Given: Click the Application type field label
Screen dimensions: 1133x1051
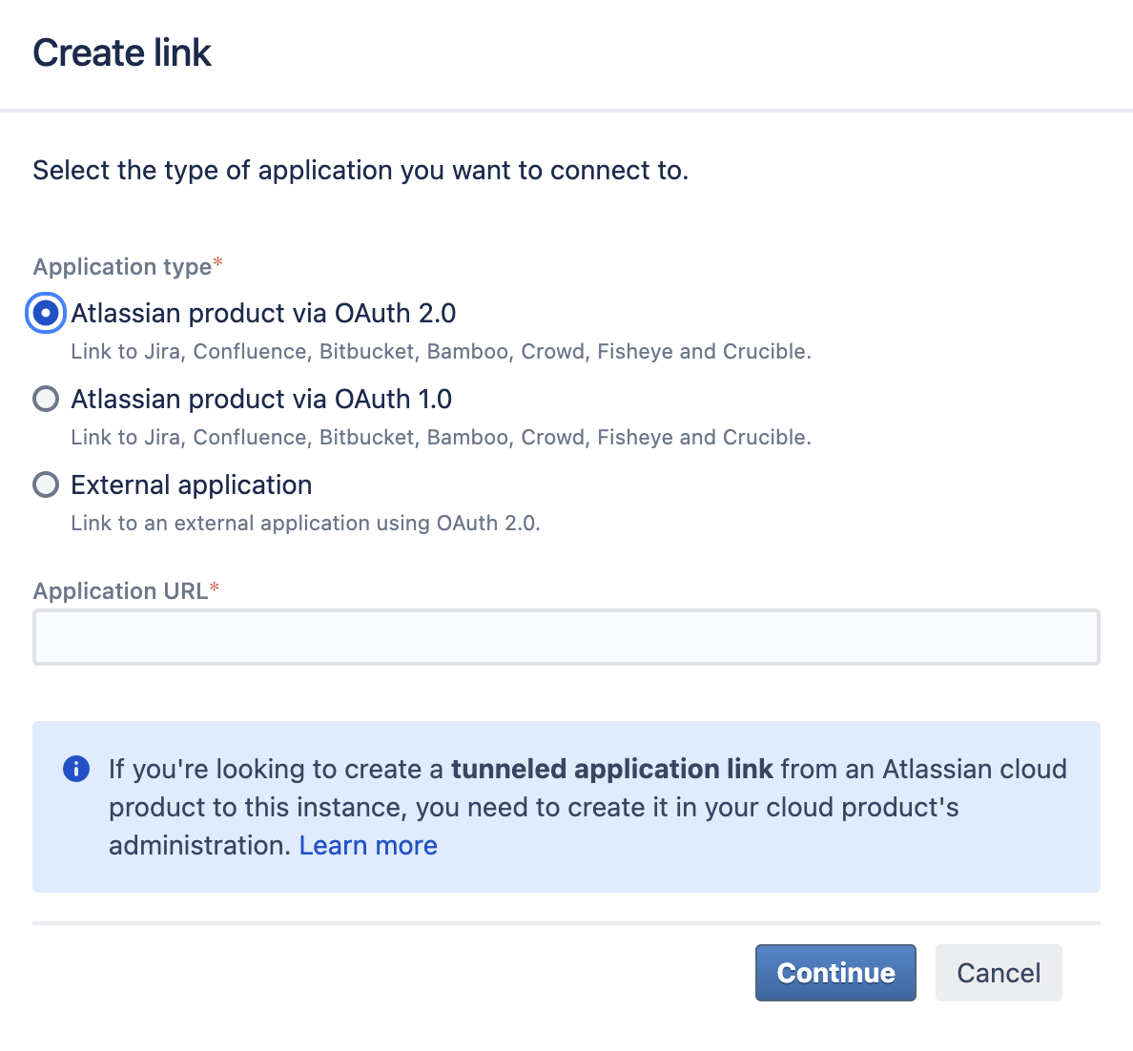Looking at the screenshot, I should click(122, 267).
